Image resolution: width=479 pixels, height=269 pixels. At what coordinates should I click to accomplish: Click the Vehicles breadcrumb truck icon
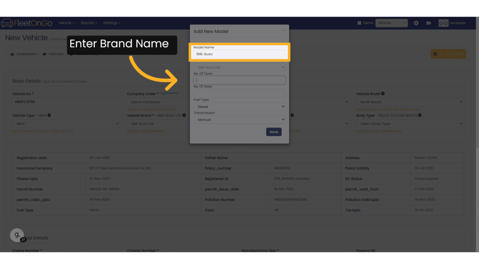[44, 54]
